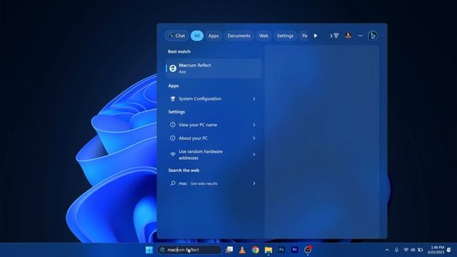Expand About your PC chevron

(254, 138)
